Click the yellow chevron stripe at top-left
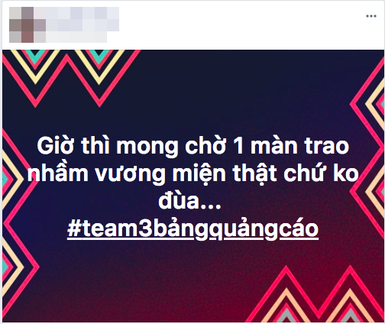This screenshot has width=385, height=324. (x=36, y=71)
